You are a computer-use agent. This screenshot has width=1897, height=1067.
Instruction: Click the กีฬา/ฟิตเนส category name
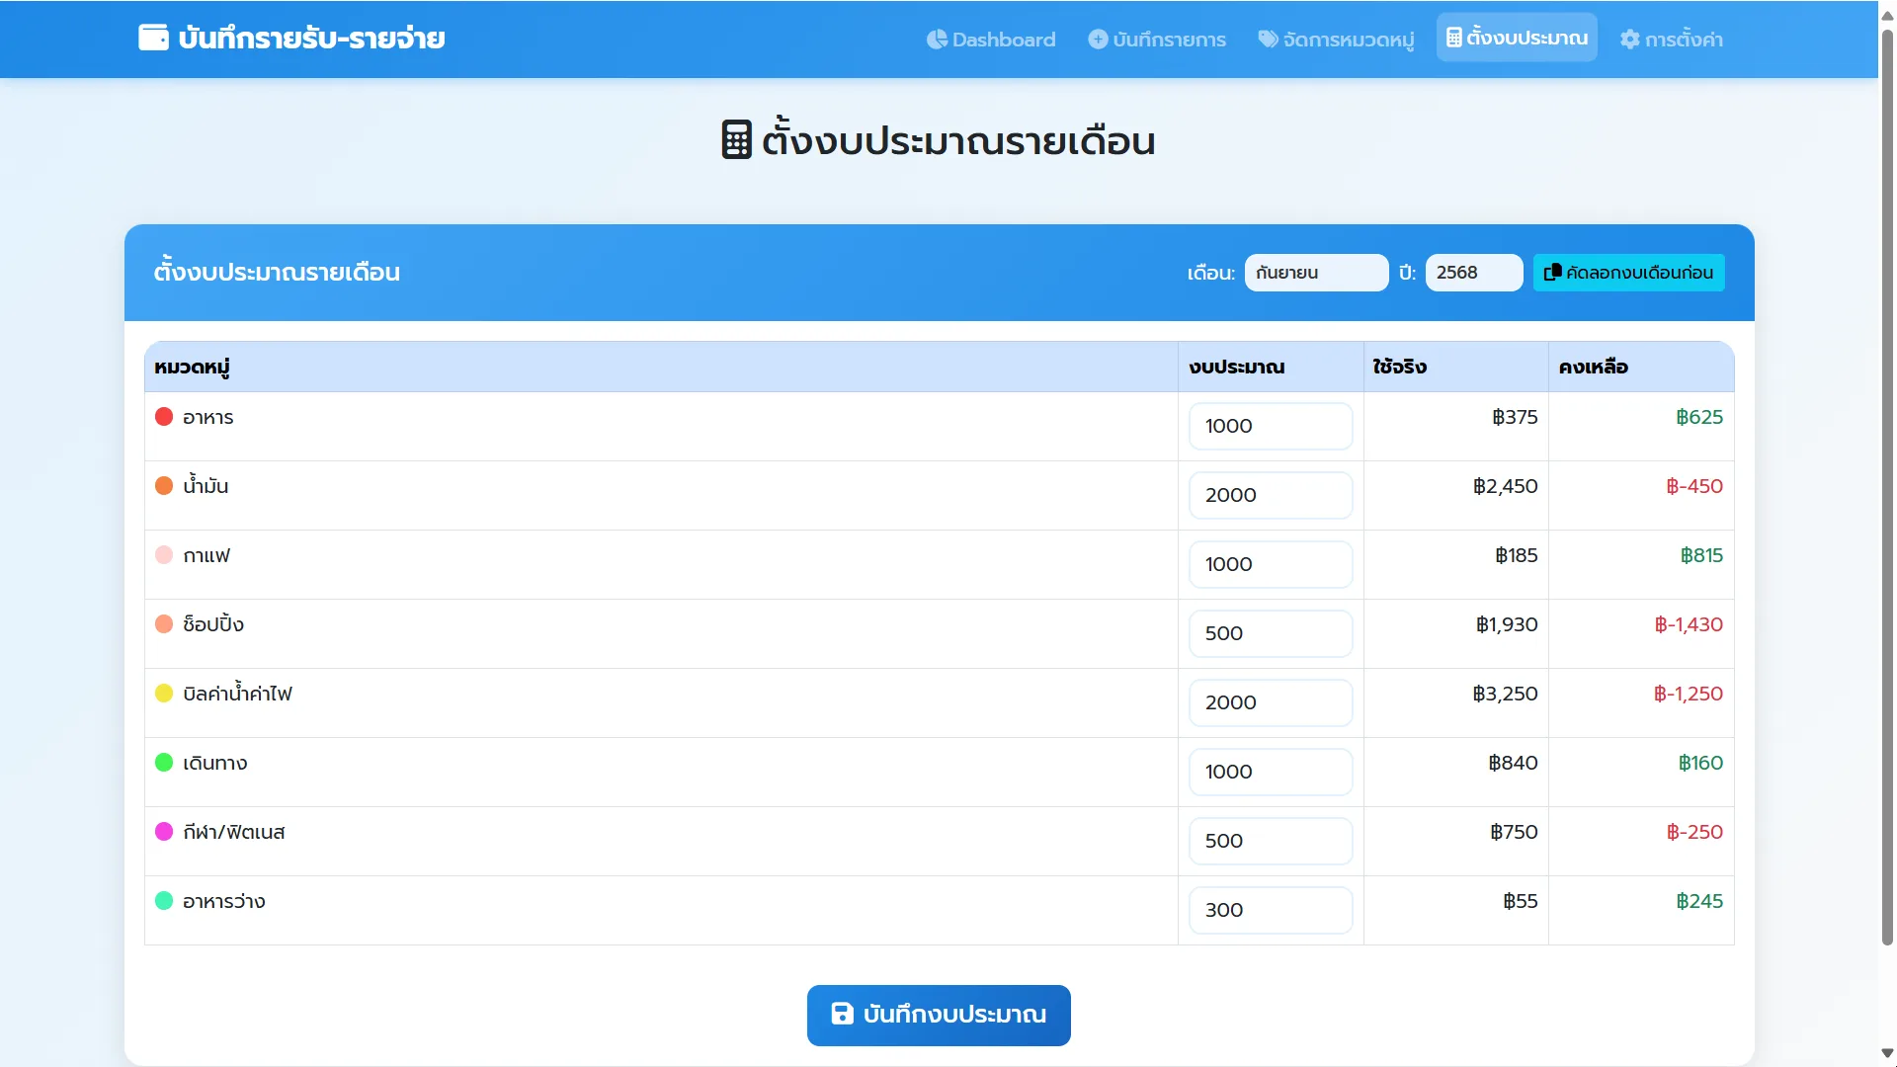point(234,832)
